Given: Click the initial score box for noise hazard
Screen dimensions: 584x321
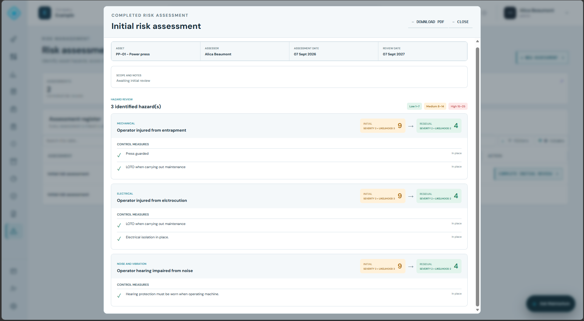Looking at the screenshot, I should 383,266.
